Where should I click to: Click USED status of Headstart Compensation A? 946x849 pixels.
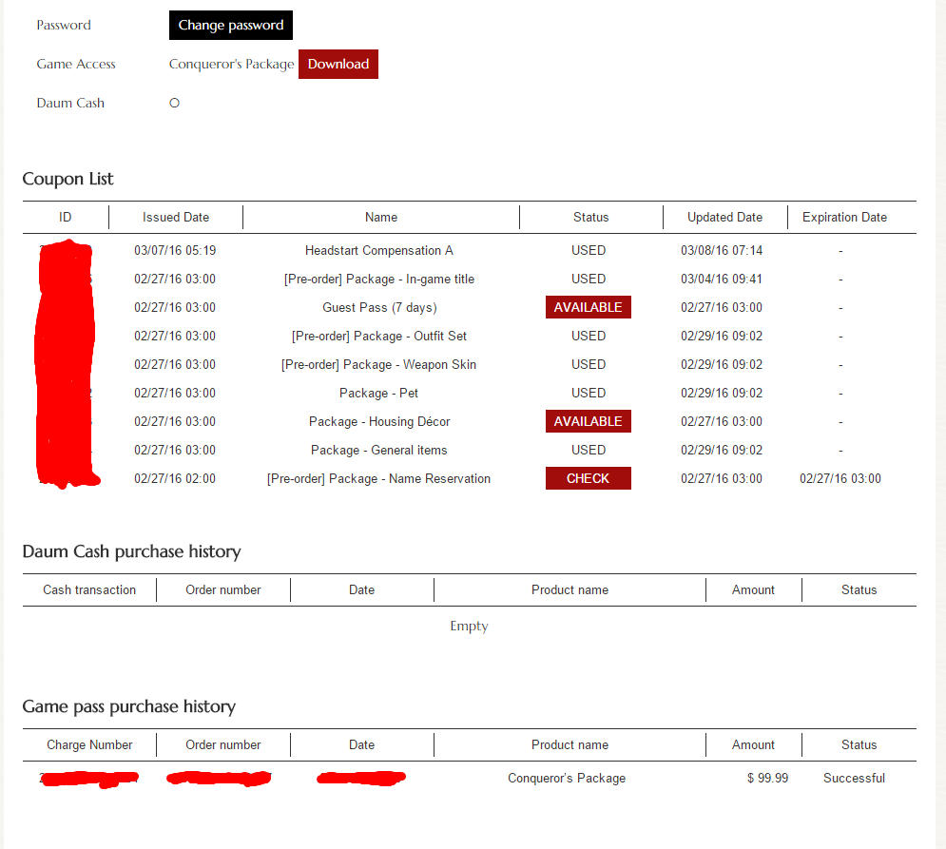(x=589, y=250)
